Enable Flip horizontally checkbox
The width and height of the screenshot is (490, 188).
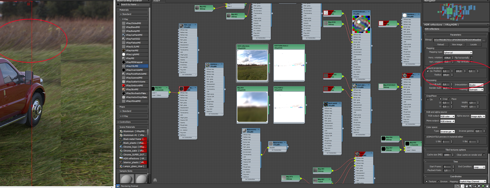click(471, 58)
